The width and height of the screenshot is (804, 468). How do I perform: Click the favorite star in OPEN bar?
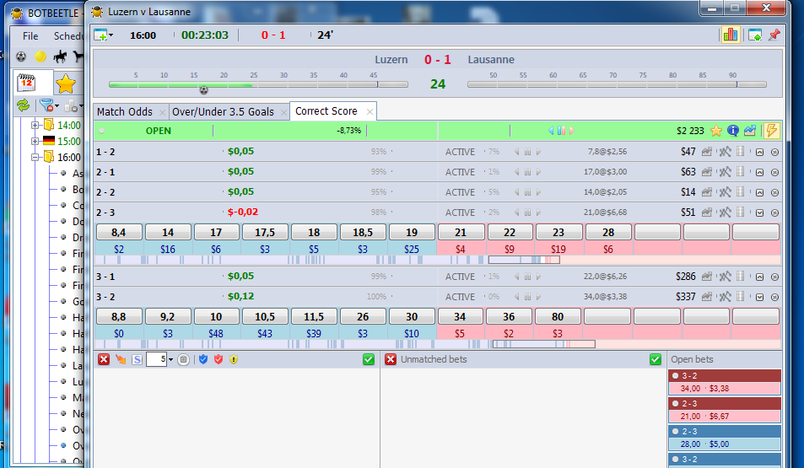[715, 131]
